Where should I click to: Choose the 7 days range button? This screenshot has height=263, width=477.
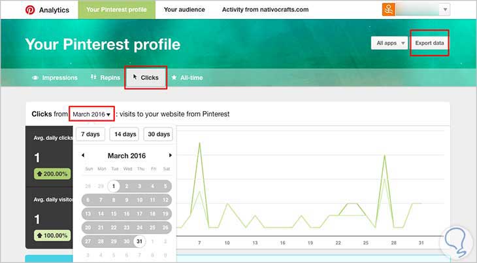(90, 134)
